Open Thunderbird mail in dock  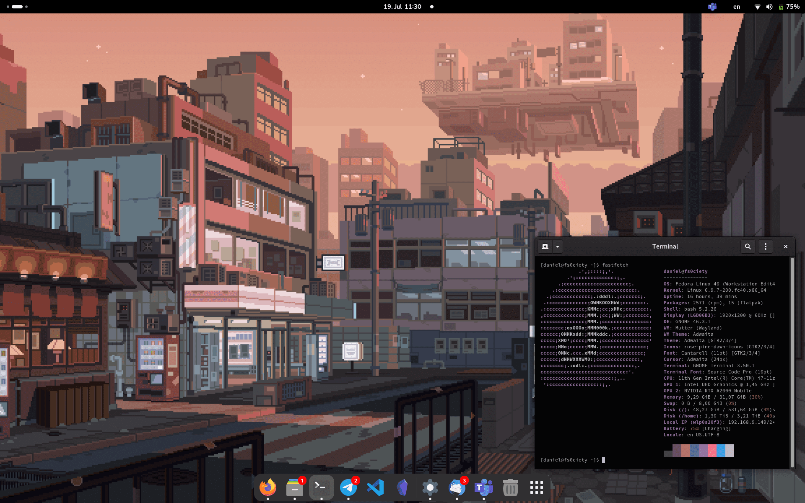pyautogui.click(x=457, y=487)
